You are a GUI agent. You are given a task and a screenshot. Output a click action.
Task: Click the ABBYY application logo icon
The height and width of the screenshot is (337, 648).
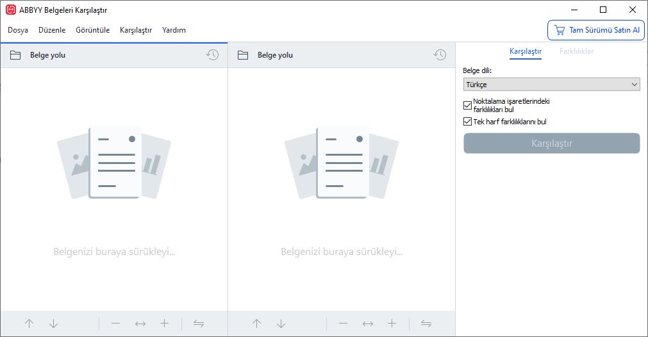(11, 10)
